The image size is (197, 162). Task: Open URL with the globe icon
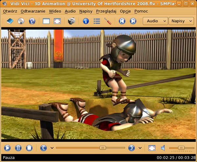(32, 21)
